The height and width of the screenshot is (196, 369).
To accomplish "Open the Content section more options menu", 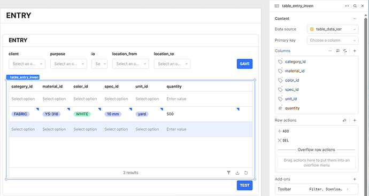I will 355,19.
